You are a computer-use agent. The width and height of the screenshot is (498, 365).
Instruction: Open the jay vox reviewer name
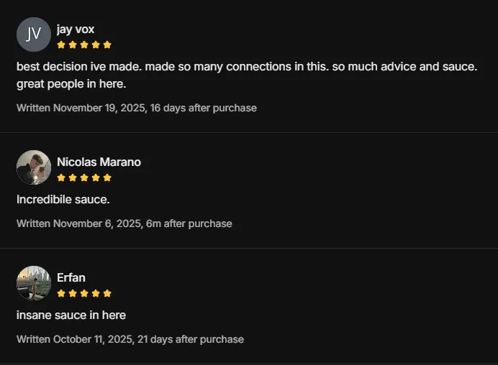pyautogui.click(x=76, y=29)
